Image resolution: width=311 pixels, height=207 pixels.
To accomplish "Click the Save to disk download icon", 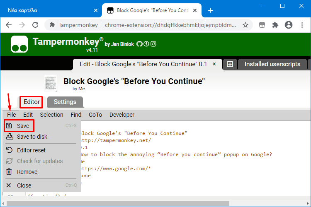I will coord(10,137).
